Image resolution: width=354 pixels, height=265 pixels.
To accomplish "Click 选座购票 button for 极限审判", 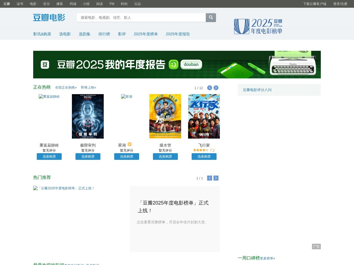I will pyautogui.click(x=88, y=157).
